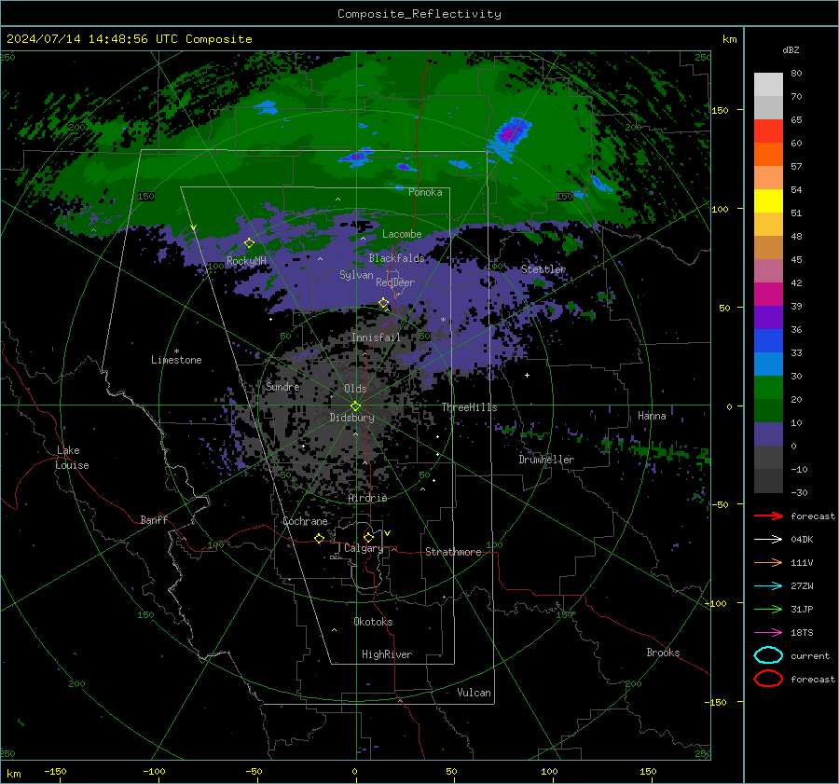This screenshot has height=784, width=839.
Task: Click the 80 dBZ light gray color swatch
Action: [x=768, y=85]
